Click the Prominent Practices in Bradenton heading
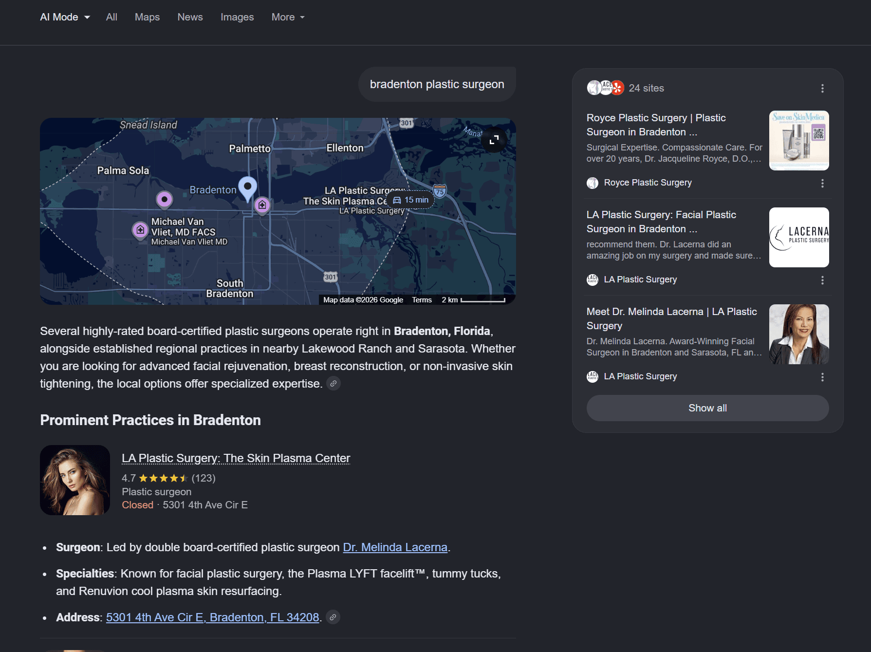 [150, 420]
